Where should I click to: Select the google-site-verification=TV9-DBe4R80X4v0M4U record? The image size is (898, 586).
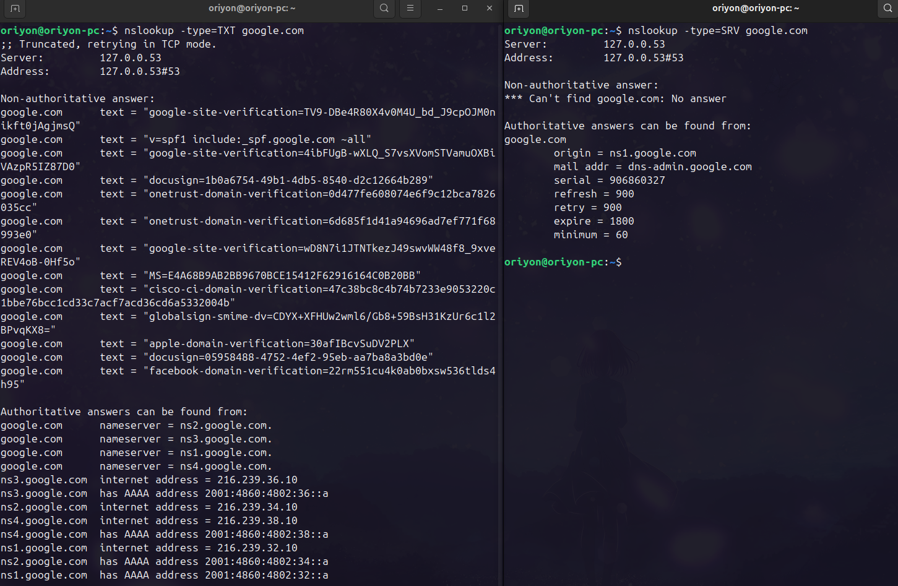248,119
